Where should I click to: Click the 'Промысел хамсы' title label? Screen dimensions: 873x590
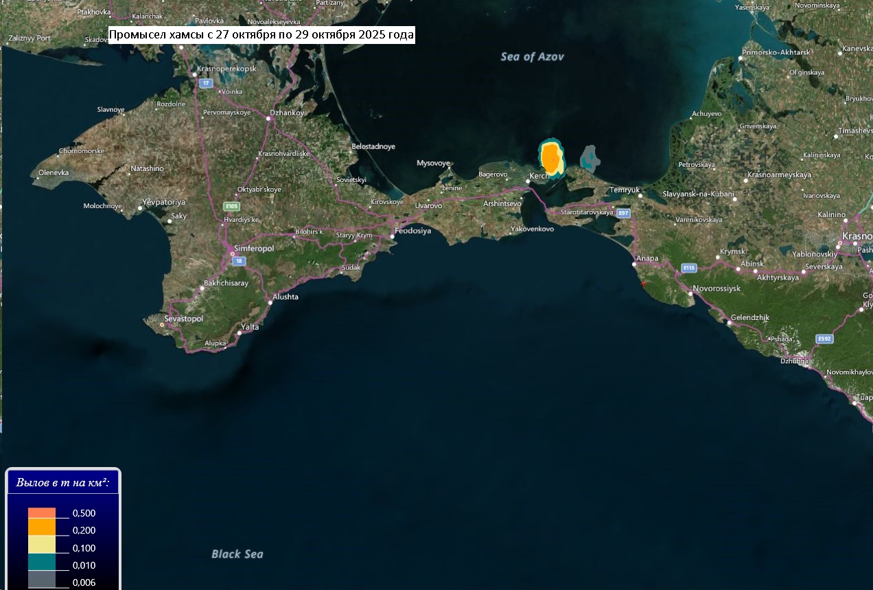click(262, 34)
